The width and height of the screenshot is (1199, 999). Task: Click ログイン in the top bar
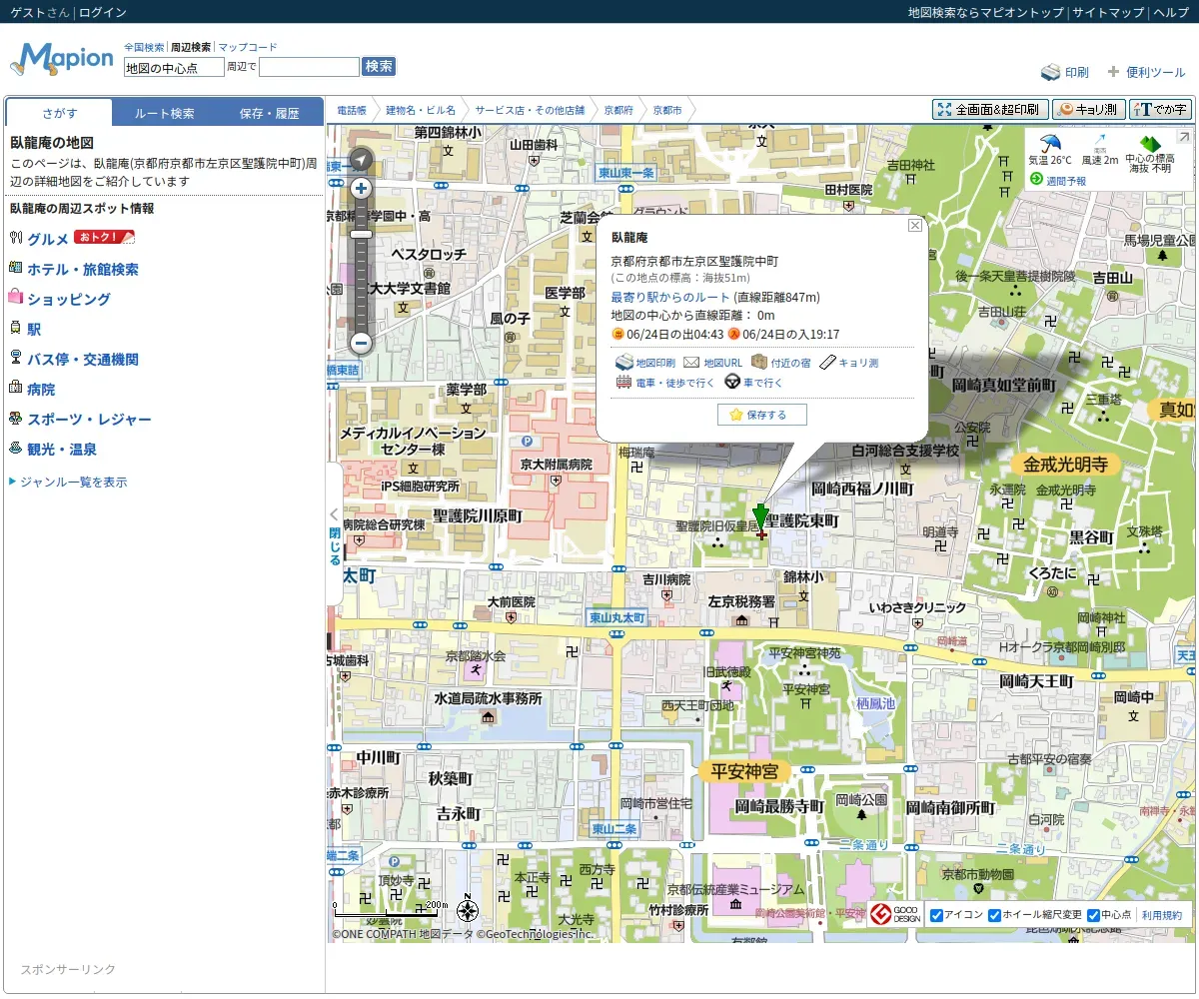[x=103, y=12]
